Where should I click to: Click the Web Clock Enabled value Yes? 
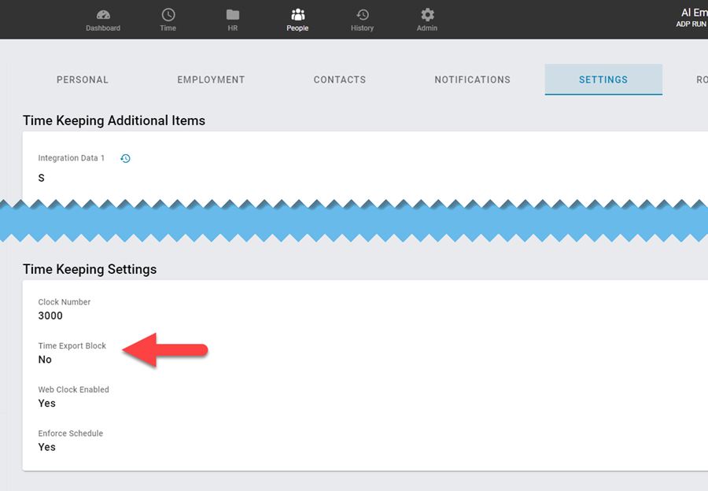pos(46,403)
